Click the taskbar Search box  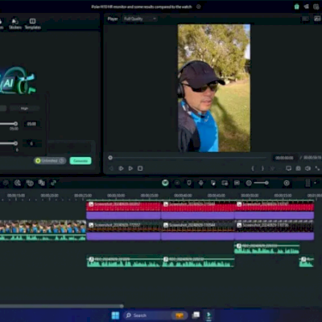pyautogui.click(x=155, y=316)
